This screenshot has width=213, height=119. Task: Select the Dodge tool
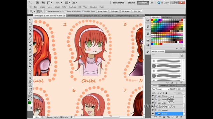[30, 66]
